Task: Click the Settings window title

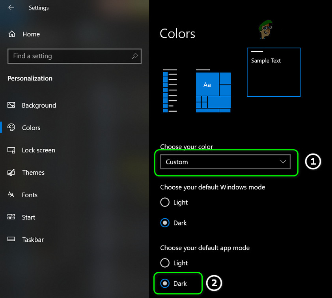Action: coord(39,8)
